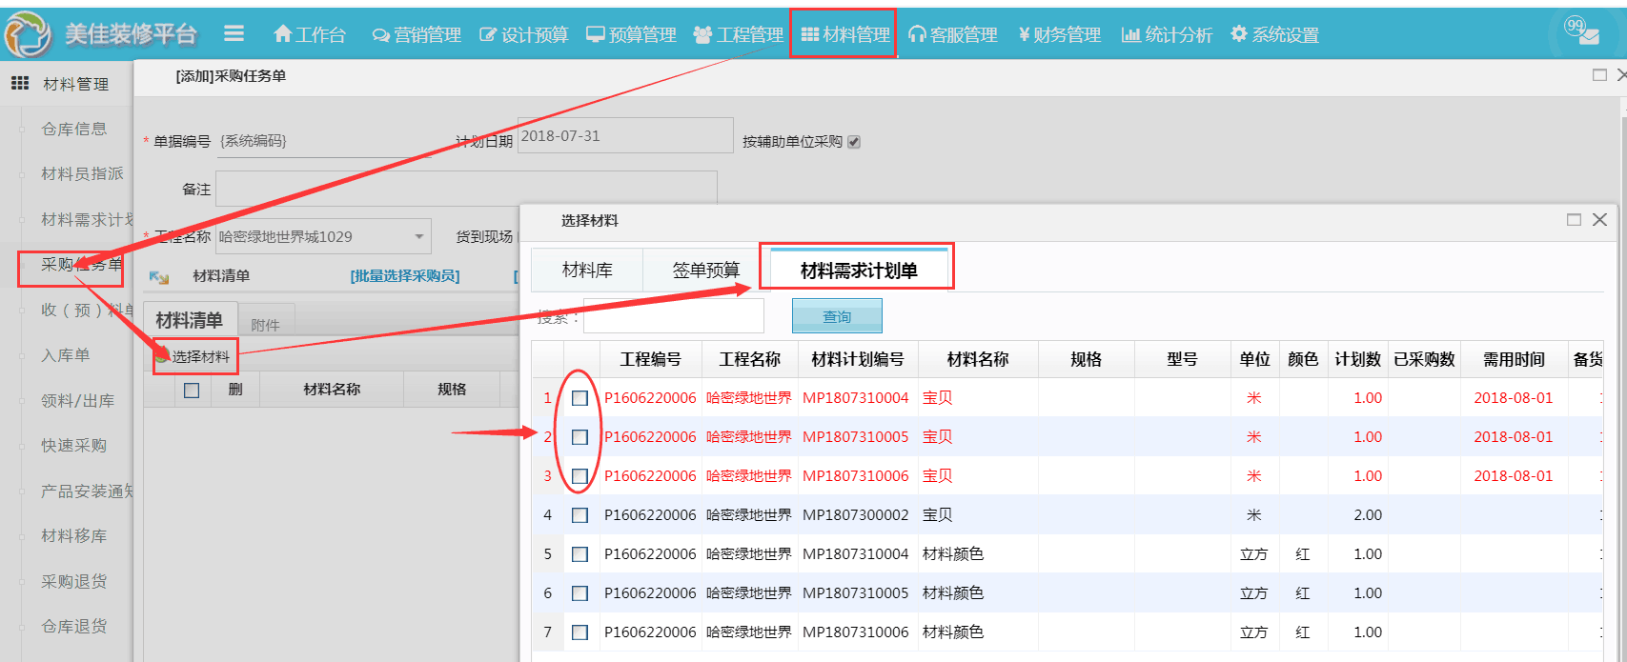Click the 查询 search button
This screenshot has width=1627, height=662.
(836, 317)
